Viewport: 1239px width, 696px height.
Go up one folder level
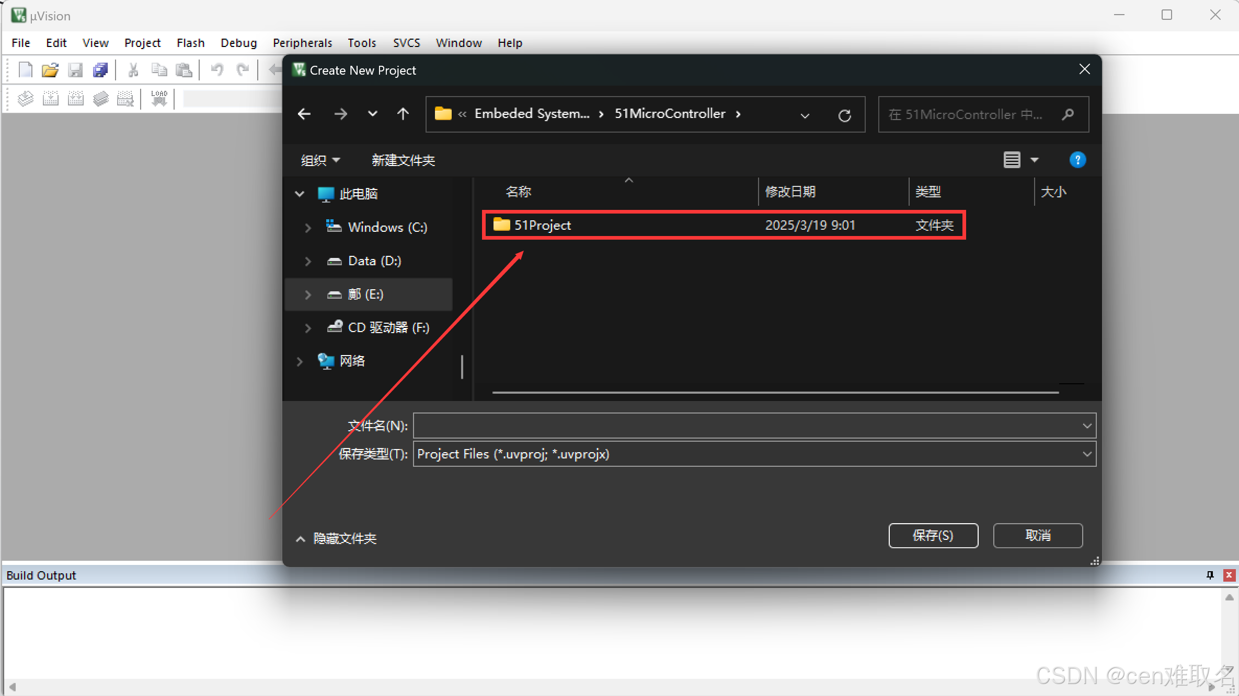403,114
